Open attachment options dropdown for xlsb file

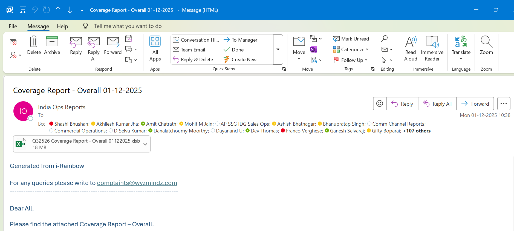[145, 144]
